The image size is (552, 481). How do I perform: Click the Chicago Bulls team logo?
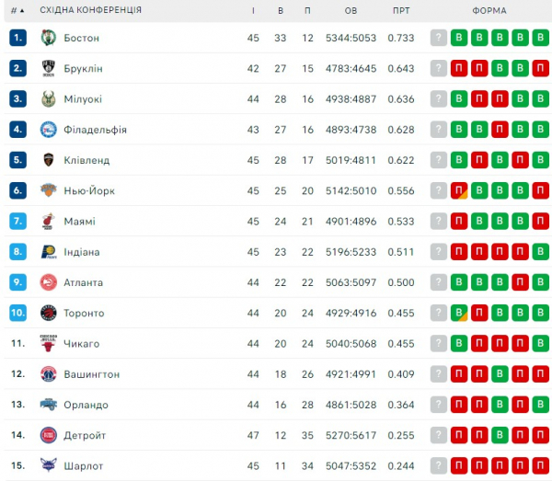[x=49, y=343]
